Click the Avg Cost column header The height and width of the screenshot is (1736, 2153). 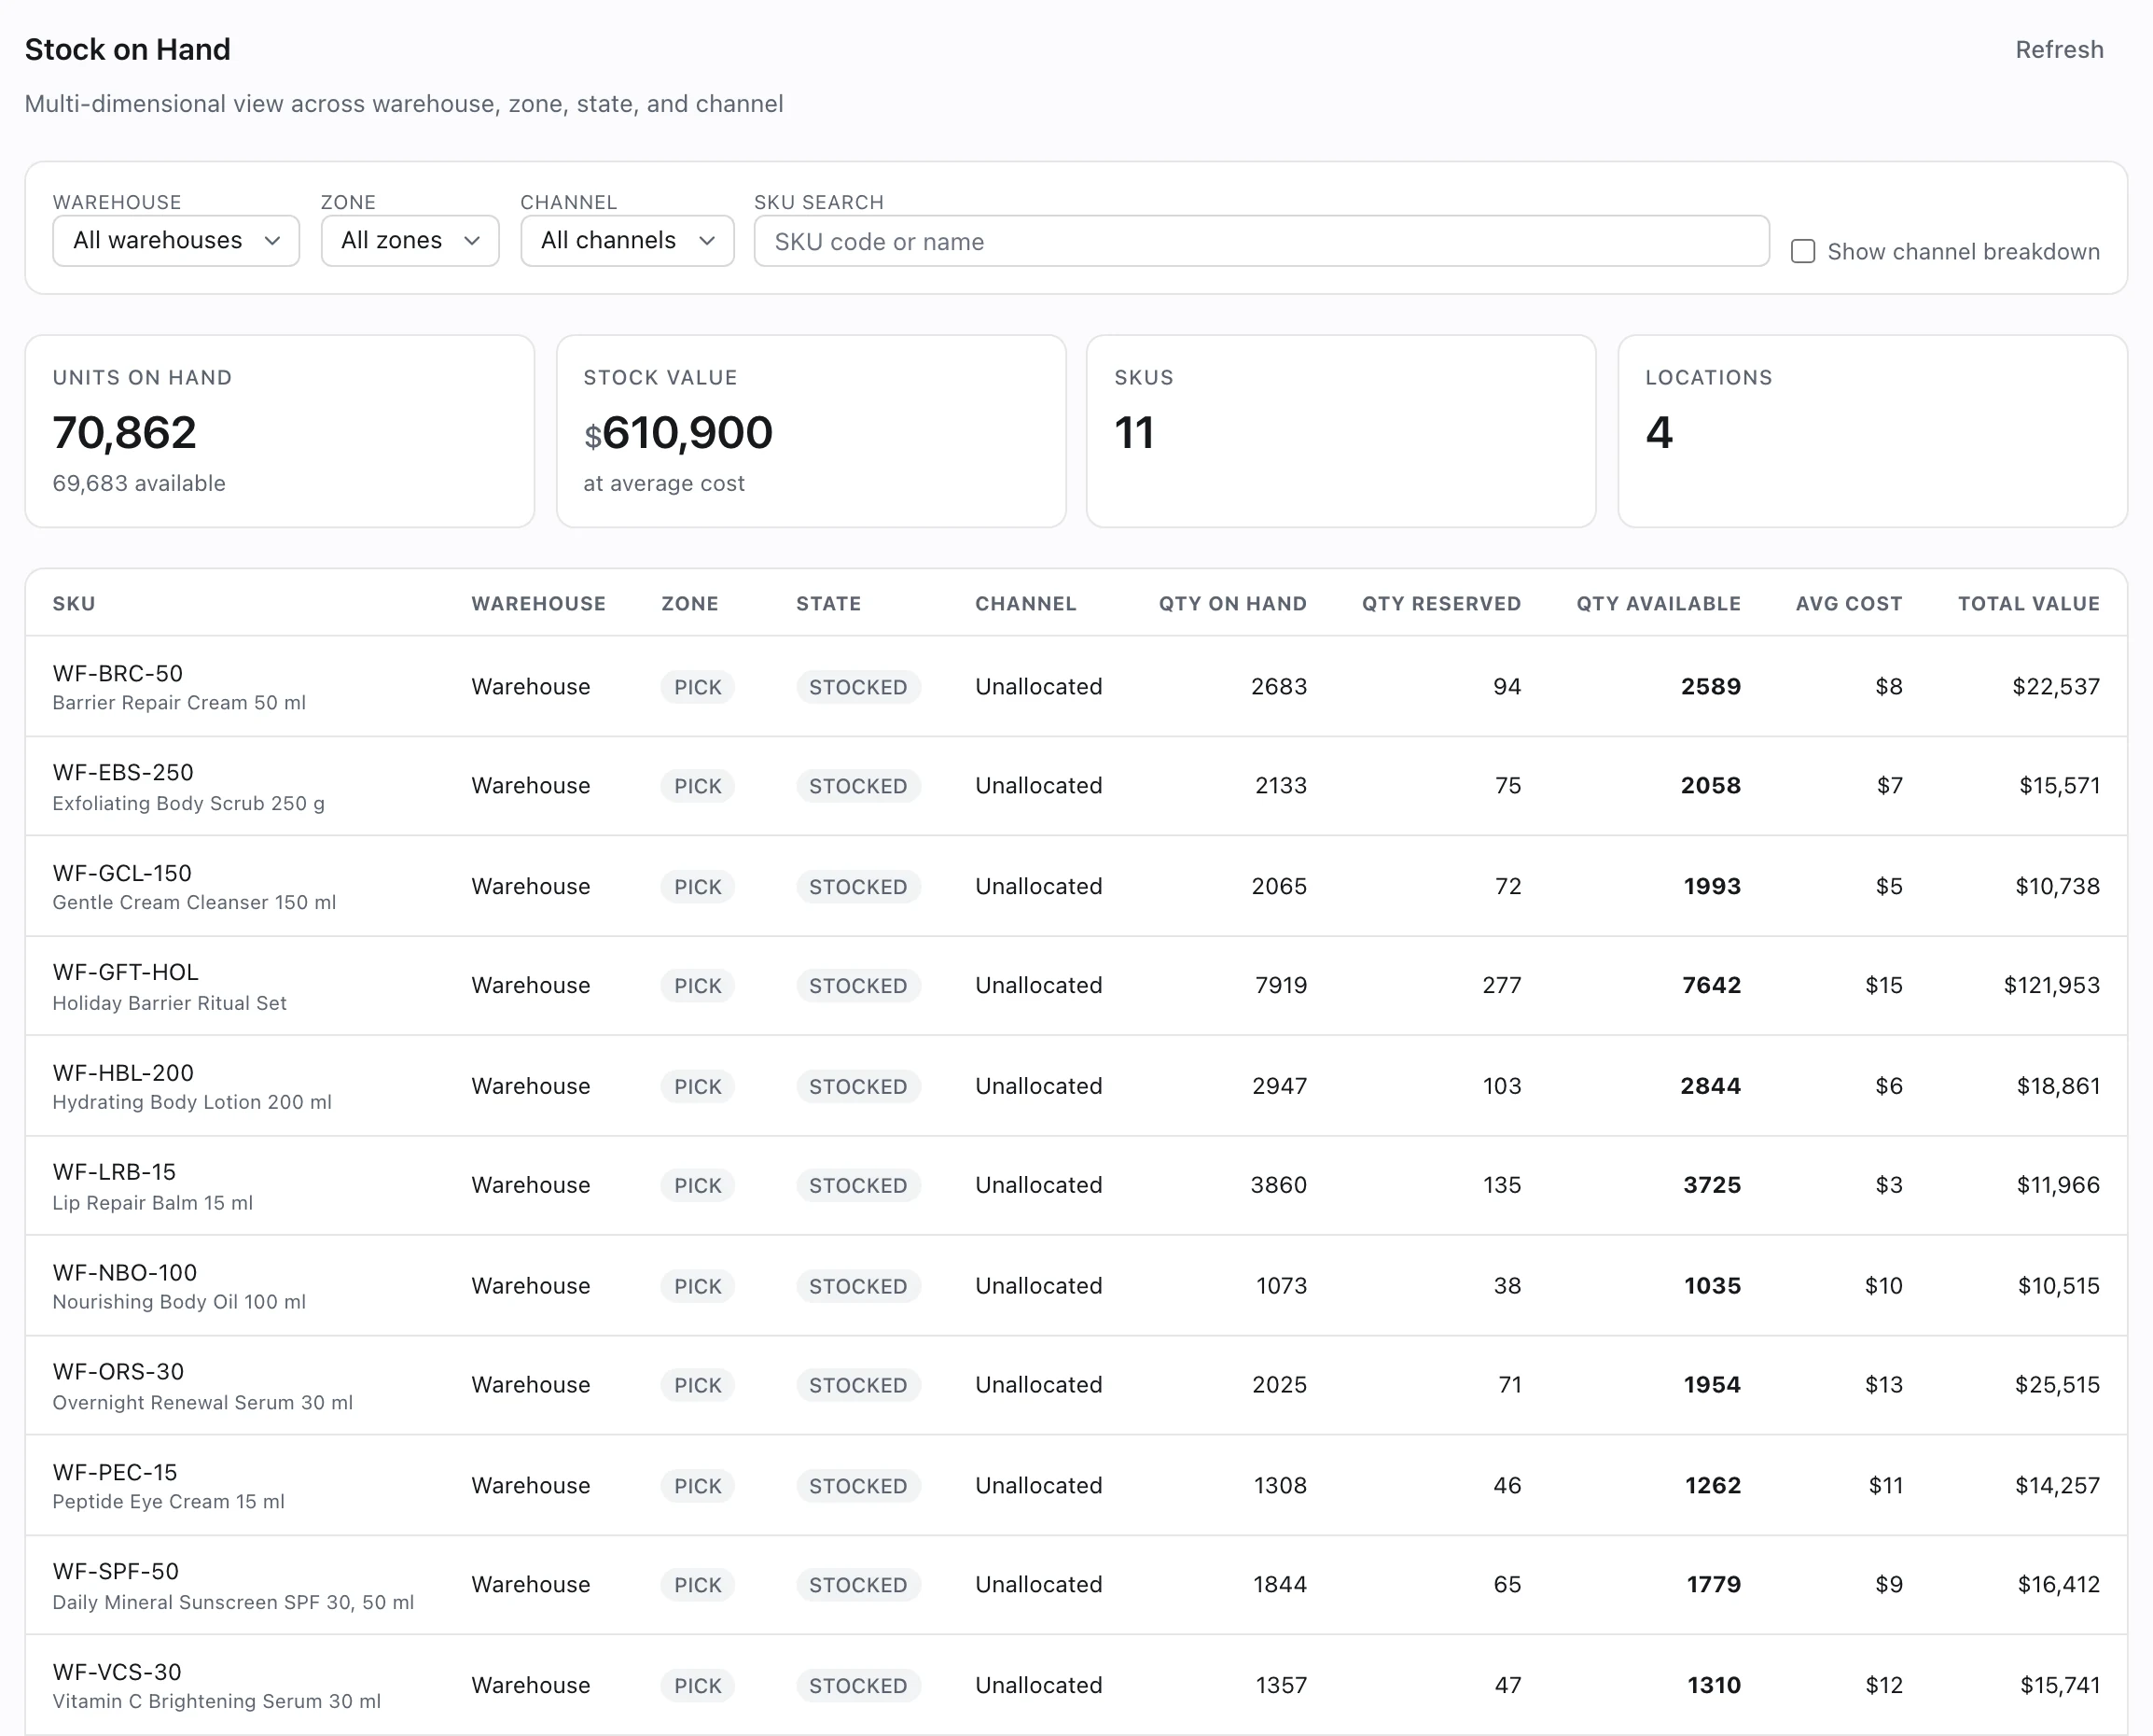[x=1849, y=603]
